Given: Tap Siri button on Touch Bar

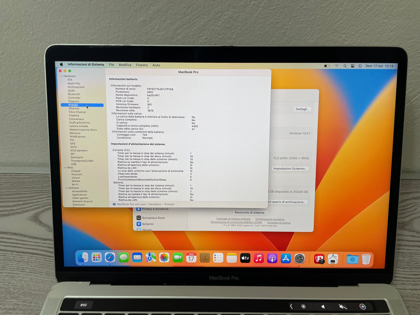Looking at the screenshot, I should pyautogui.click(x=362, y=307).
